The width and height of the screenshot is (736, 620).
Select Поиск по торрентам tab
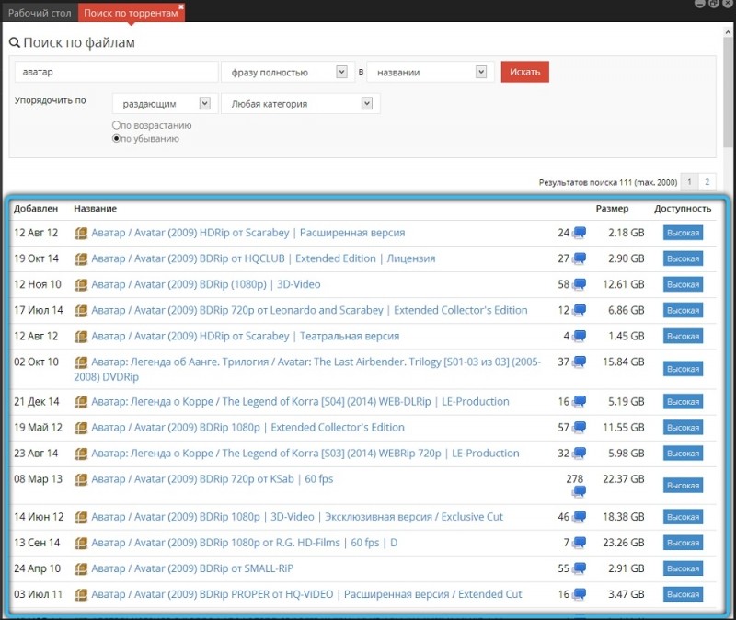pyautogui.click(x=131, y=13)
